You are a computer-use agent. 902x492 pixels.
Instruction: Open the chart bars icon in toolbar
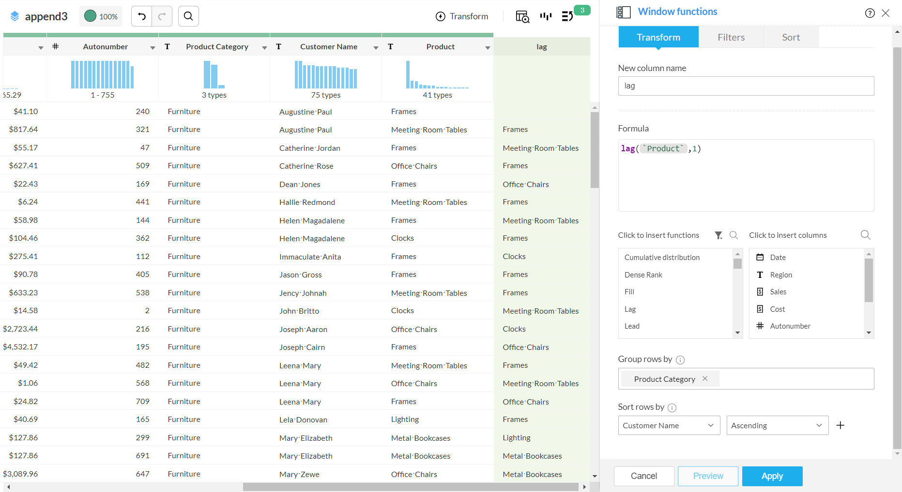[x=546, y=16]
